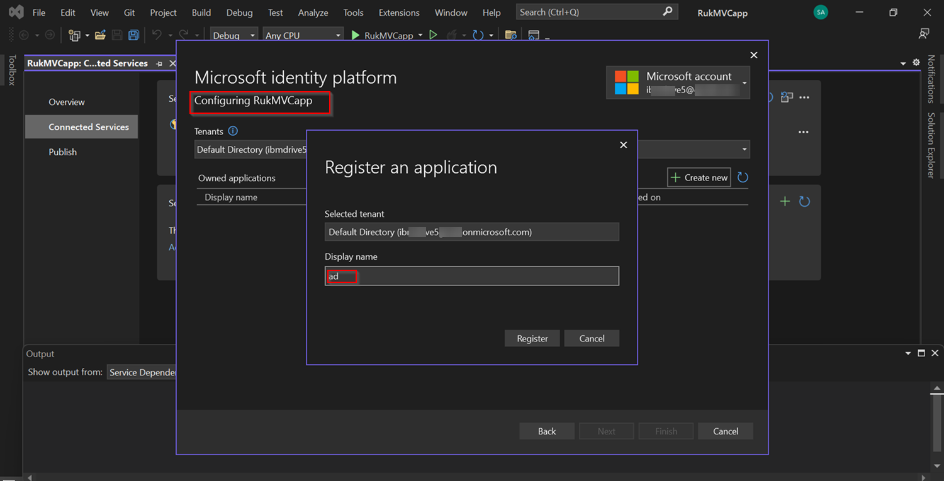
Task: Click the Send Feedback person icon
Action: [924, 34]
